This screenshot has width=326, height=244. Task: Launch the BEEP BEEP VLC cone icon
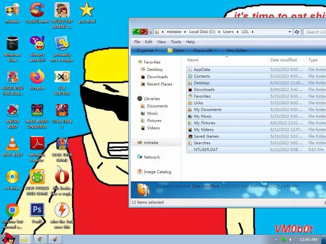pyautogui.click(x=12, y=146)
